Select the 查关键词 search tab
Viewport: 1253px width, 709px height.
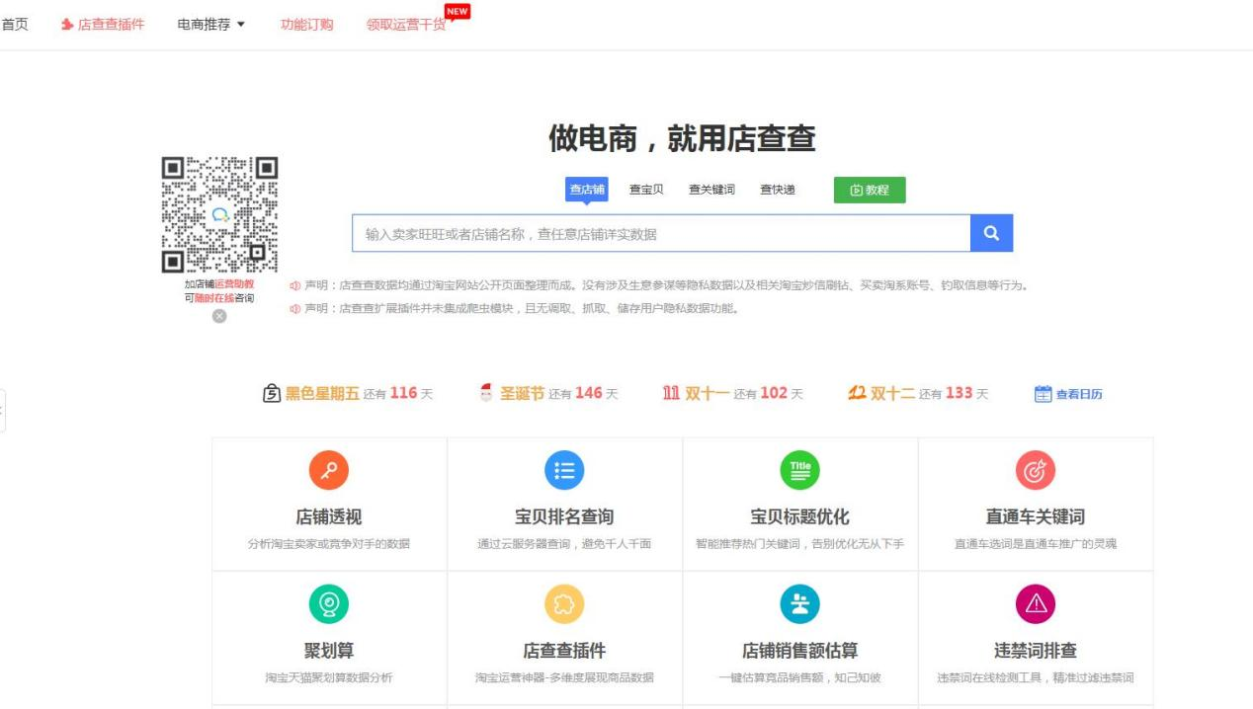(711, 190)
